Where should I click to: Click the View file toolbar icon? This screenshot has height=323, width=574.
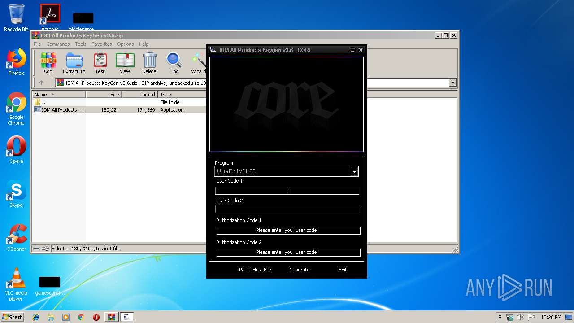pos(125,63)
